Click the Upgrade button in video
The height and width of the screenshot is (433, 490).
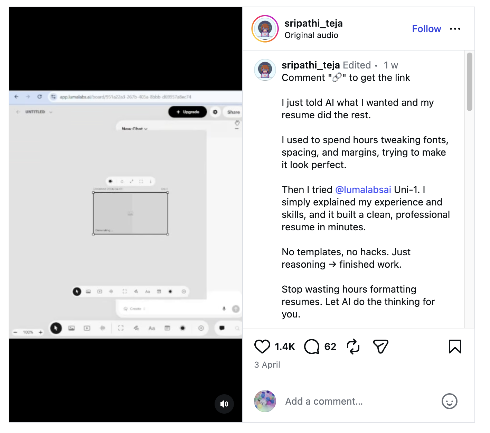coord(188,112)
